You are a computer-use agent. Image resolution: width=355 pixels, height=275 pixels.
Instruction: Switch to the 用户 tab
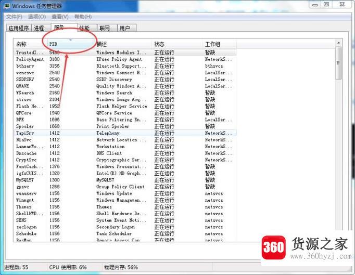(126, 28)
